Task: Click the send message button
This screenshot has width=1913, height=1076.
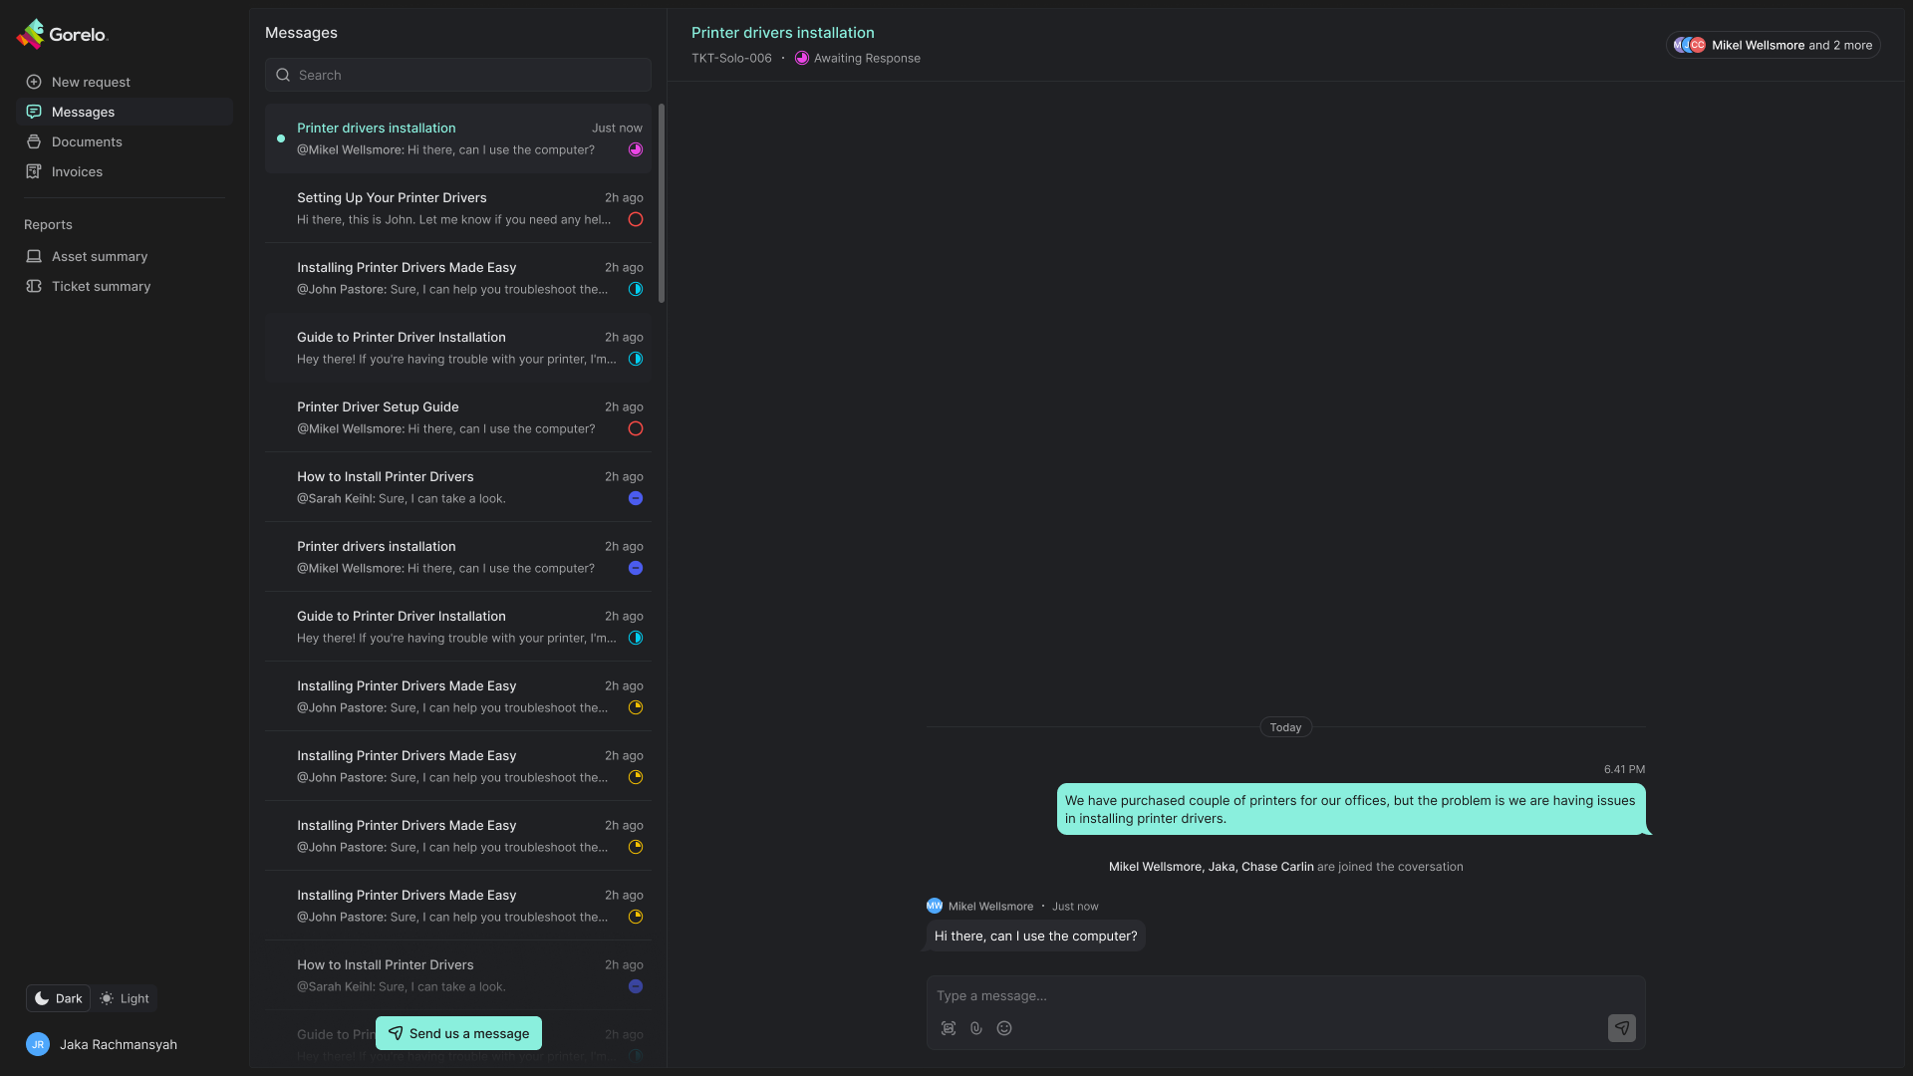Action: [x=1622, y=1028]
